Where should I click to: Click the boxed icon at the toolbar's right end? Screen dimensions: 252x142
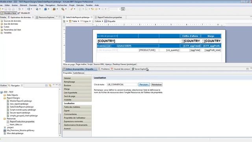point(123,9)
